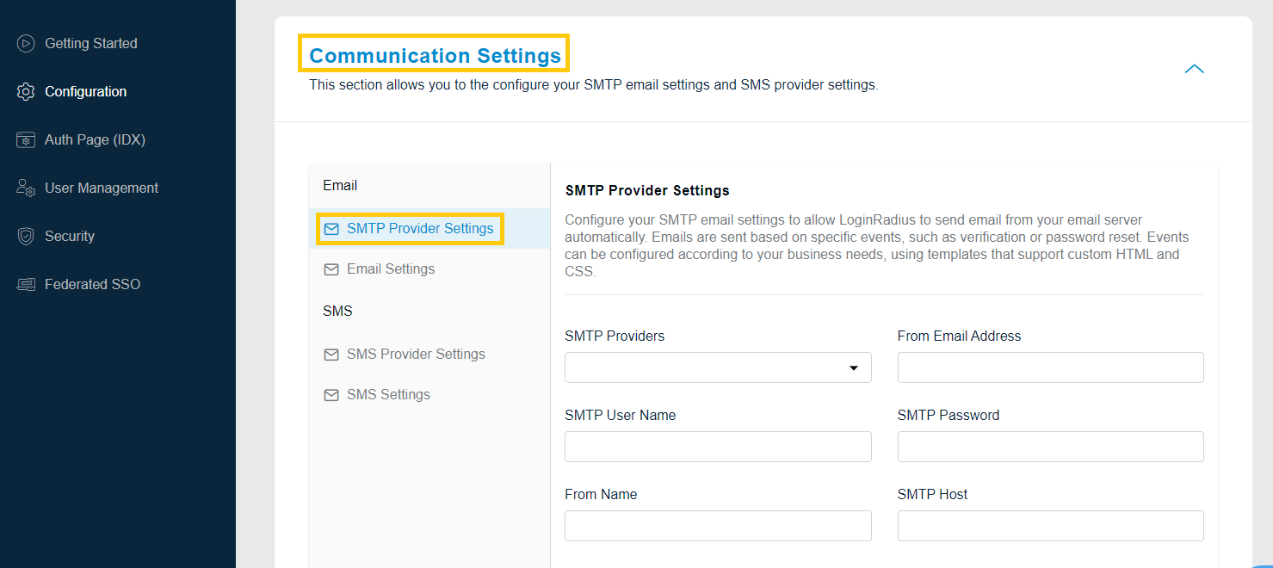Click the SMTP Host input field

[1050, 526]
